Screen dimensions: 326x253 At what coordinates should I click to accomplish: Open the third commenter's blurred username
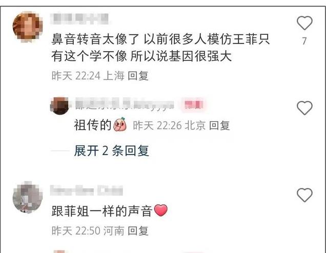87,191
